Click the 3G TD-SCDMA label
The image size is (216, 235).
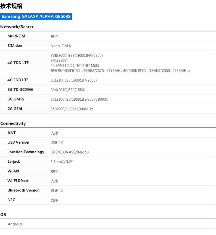20,89
